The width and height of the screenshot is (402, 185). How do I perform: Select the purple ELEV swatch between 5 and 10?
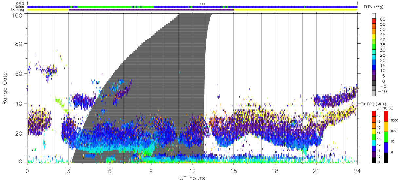click(x=374, y=73)
